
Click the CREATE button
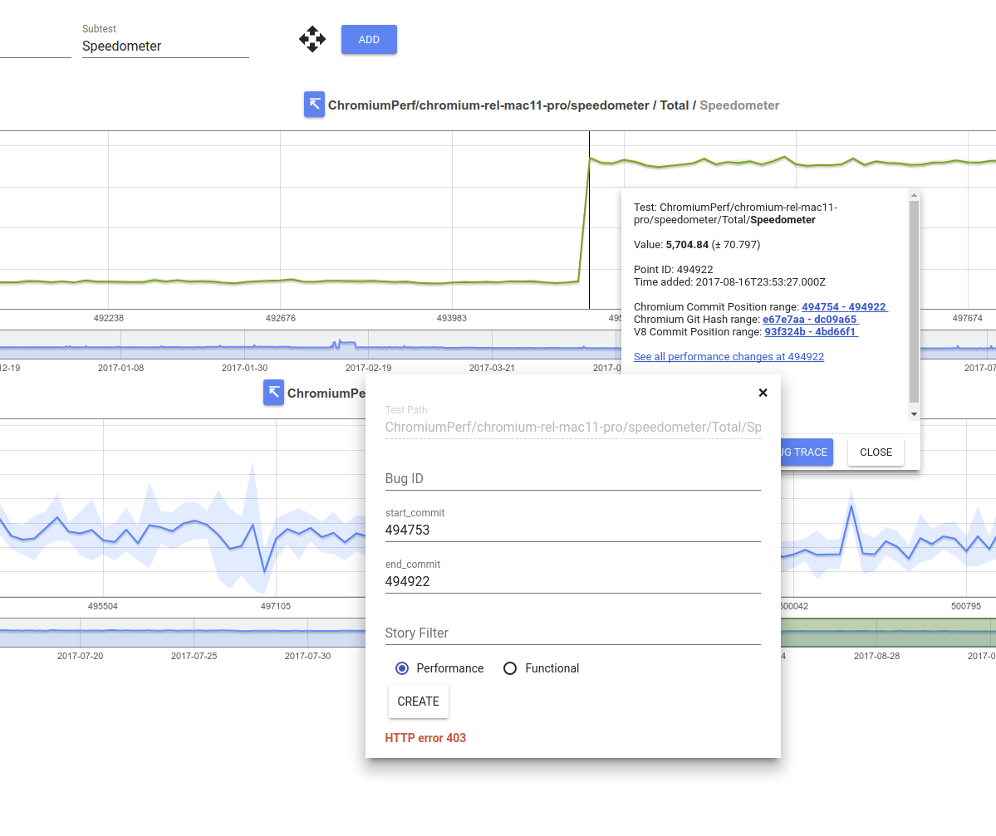pos(418,702)
